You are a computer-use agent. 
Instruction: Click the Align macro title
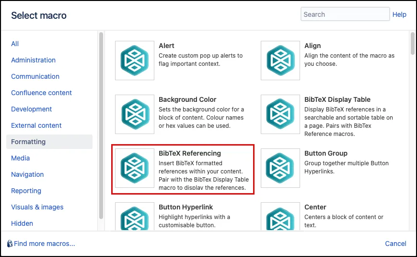tap(313, 46)
